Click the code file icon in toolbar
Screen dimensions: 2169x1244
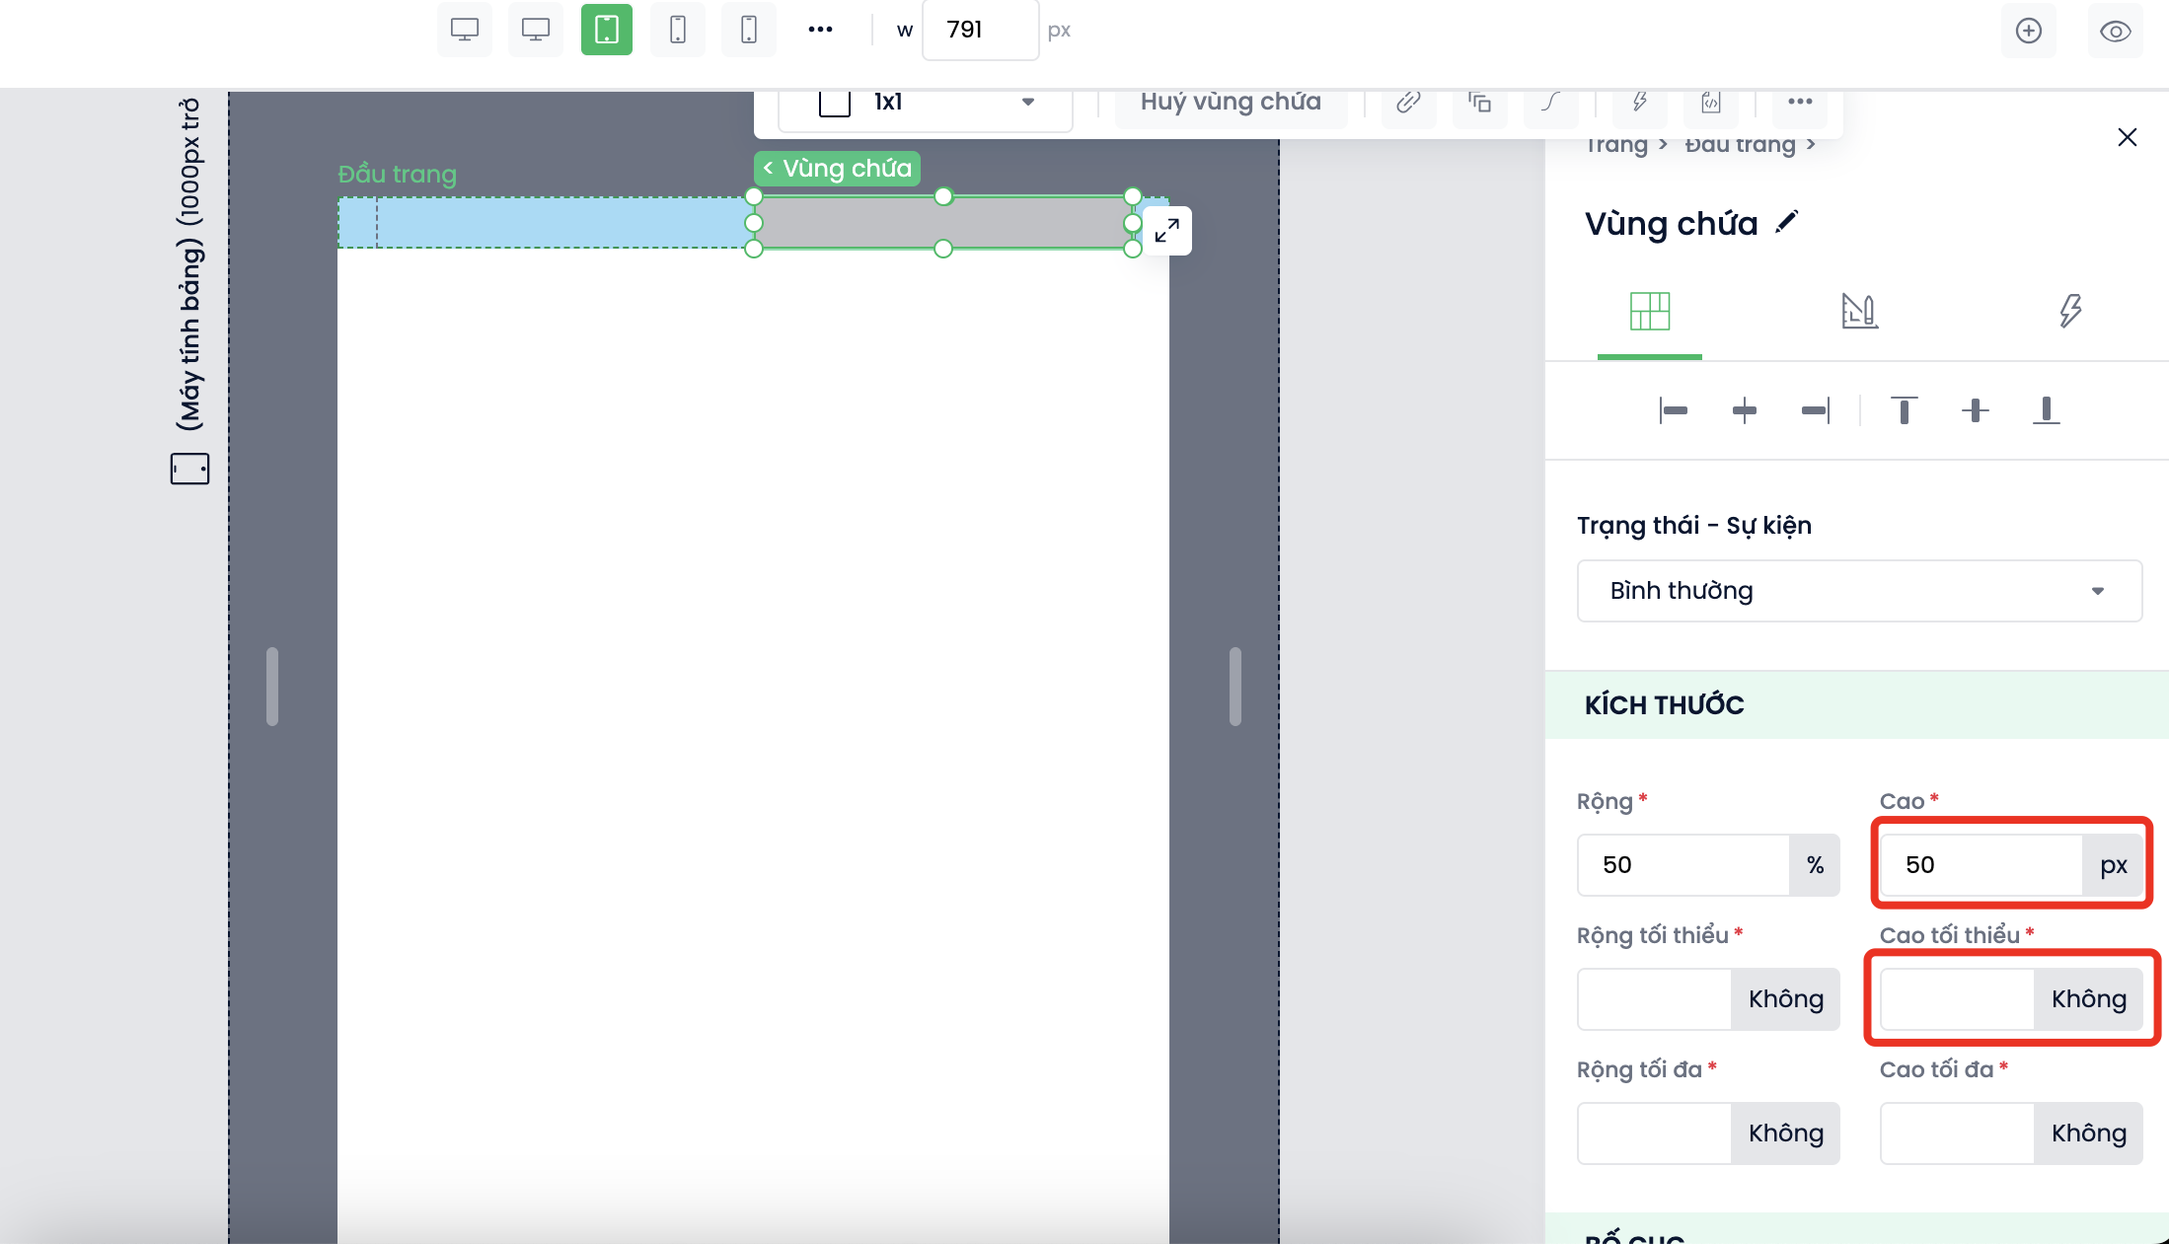(1710, 102)
